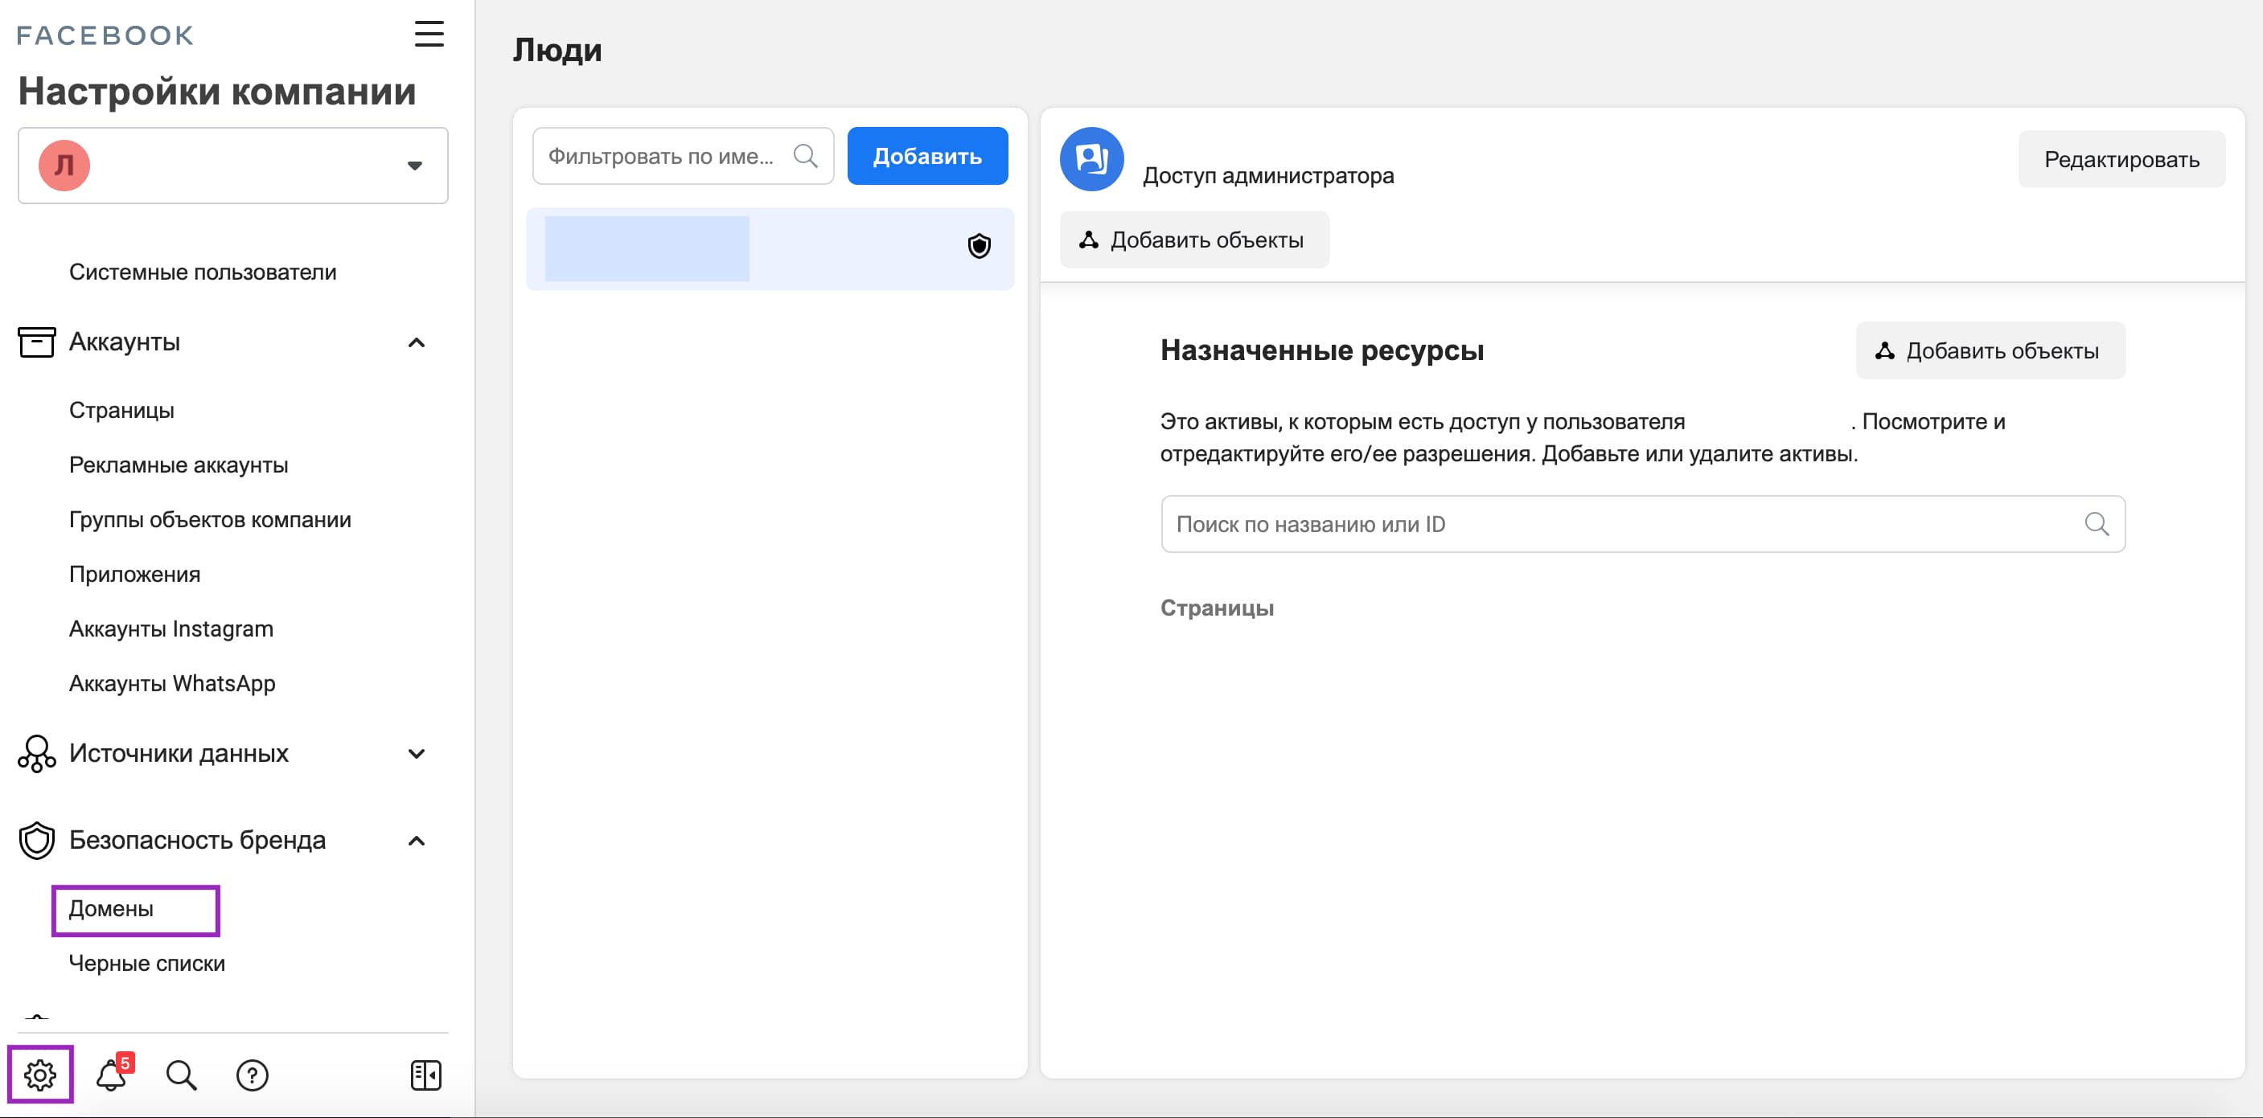Click Добавить объекты under Назначенные ресурсы
The width and height of the screenshot is (2263, 1118).
point(1990,350)
